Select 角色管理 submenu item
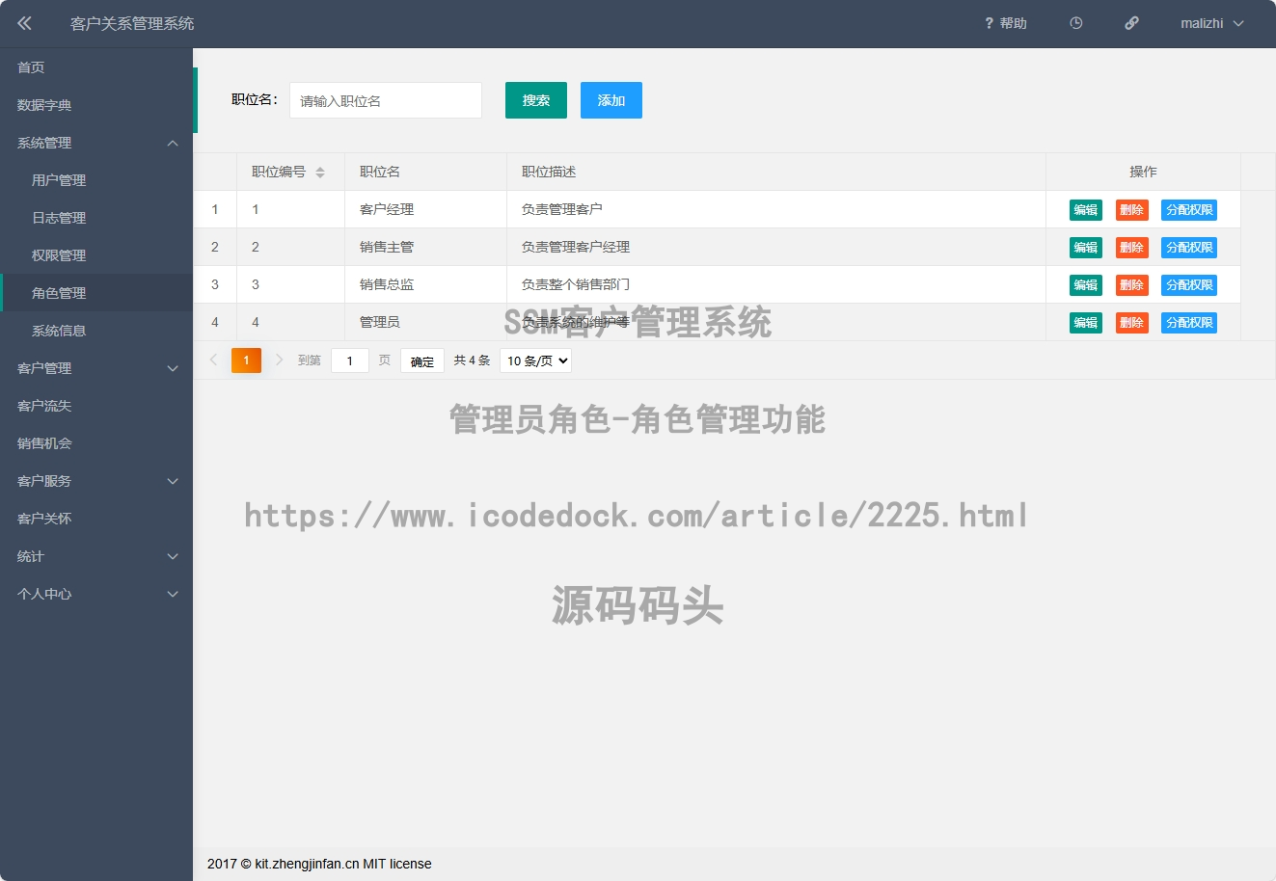 click(x=96, y=293)
